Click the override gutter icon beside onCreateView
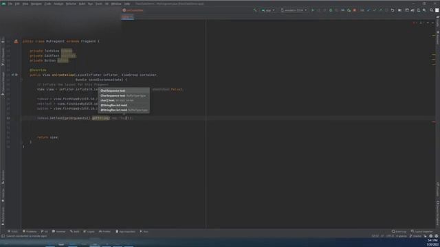The width and height of the screenshot is (440, 247). click(x=12, y=75)
